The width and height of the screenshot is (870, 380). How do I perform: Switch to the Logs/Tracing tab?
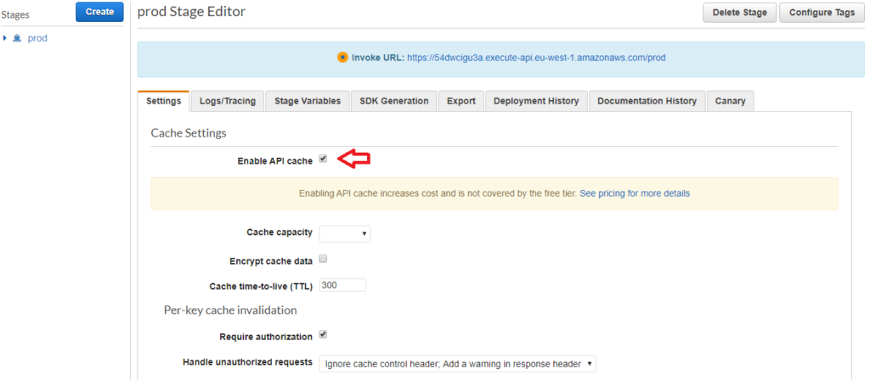[227, 101]
